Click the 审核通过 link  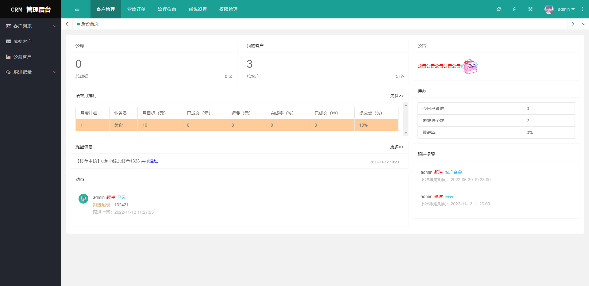coord(149,161)
